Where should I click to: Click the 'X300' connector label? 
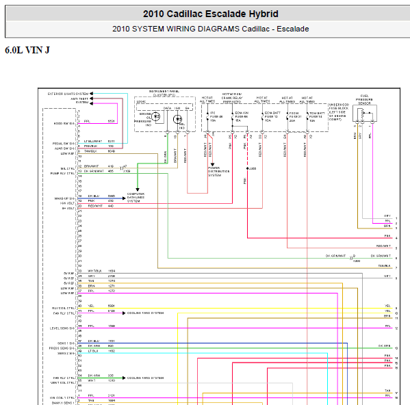(x=357, y=261)
